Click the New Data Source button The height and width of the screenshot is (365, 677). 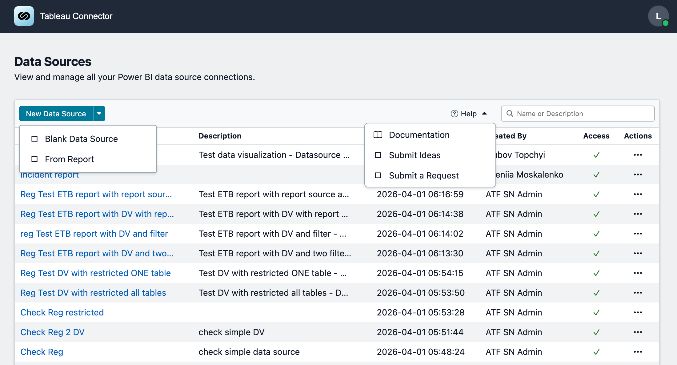pos(56,114)
